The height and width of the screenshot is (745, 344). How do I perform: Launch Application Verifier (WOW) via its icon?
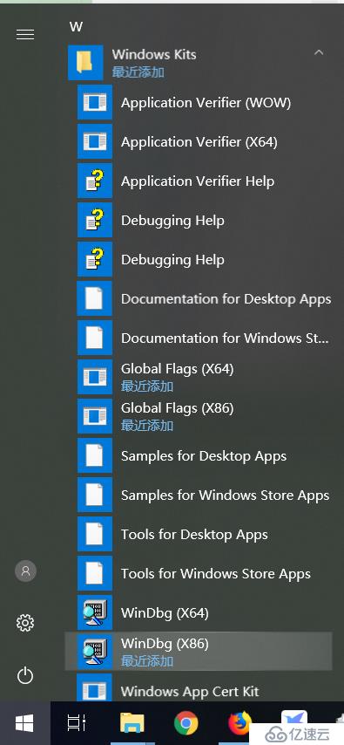95,102
